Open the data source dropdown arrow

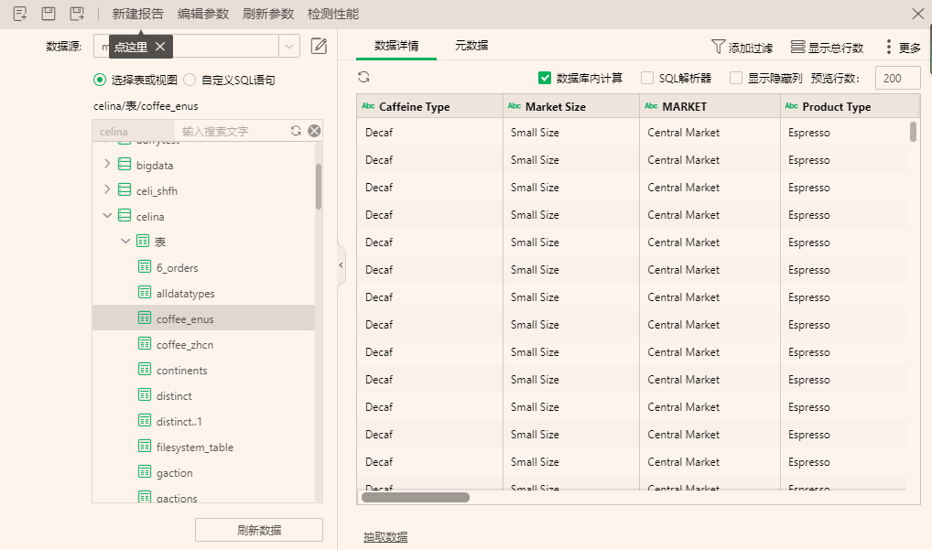tap(289, 46)
